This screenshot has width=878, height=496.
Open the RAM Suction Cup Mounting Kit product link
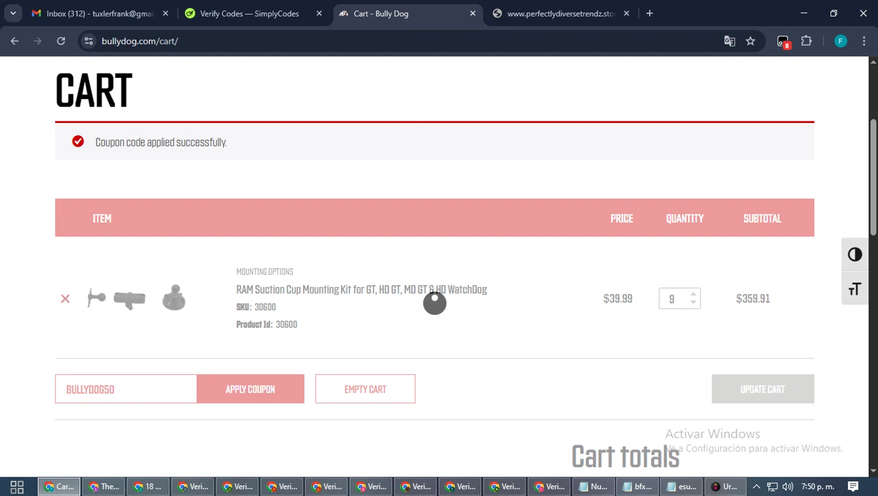click(x=361, y=289)
